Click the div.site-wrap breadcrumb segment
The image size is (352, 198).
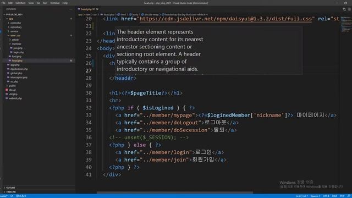[x=151, y=15]
